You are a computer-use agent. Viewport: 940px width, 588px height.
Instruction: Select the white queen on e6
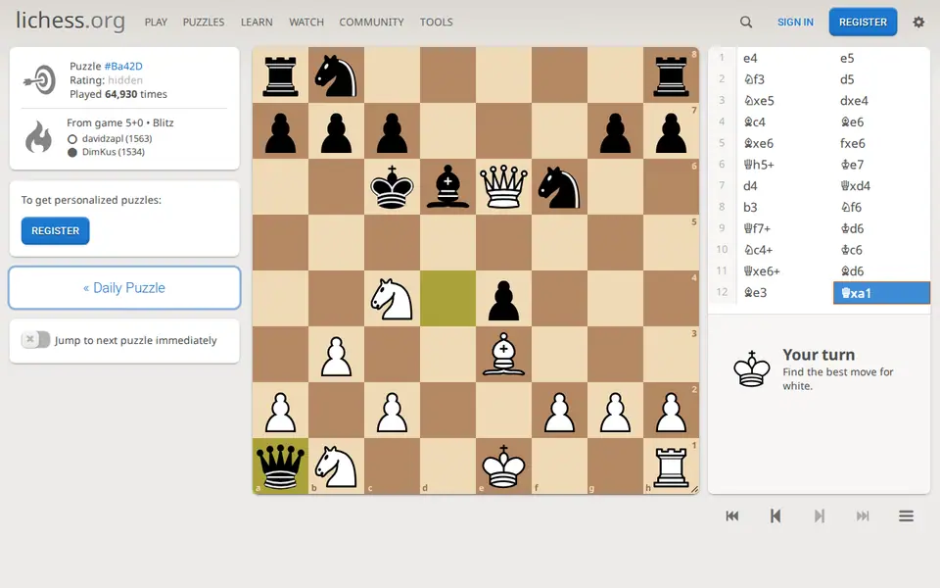(503, 186)
